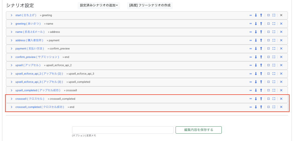
Task: Equals handle on upsell_ecforce_api_2 row
Action: (x=251, y=74)
